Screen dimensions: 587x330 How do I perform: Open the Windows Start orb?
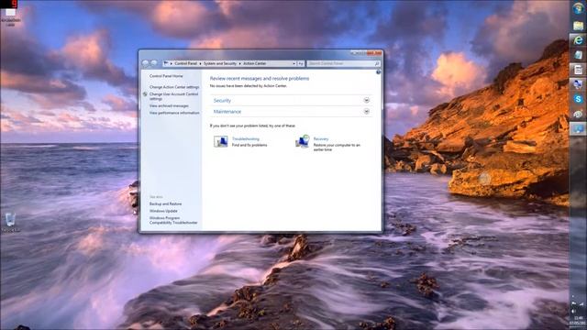point(578,8)
